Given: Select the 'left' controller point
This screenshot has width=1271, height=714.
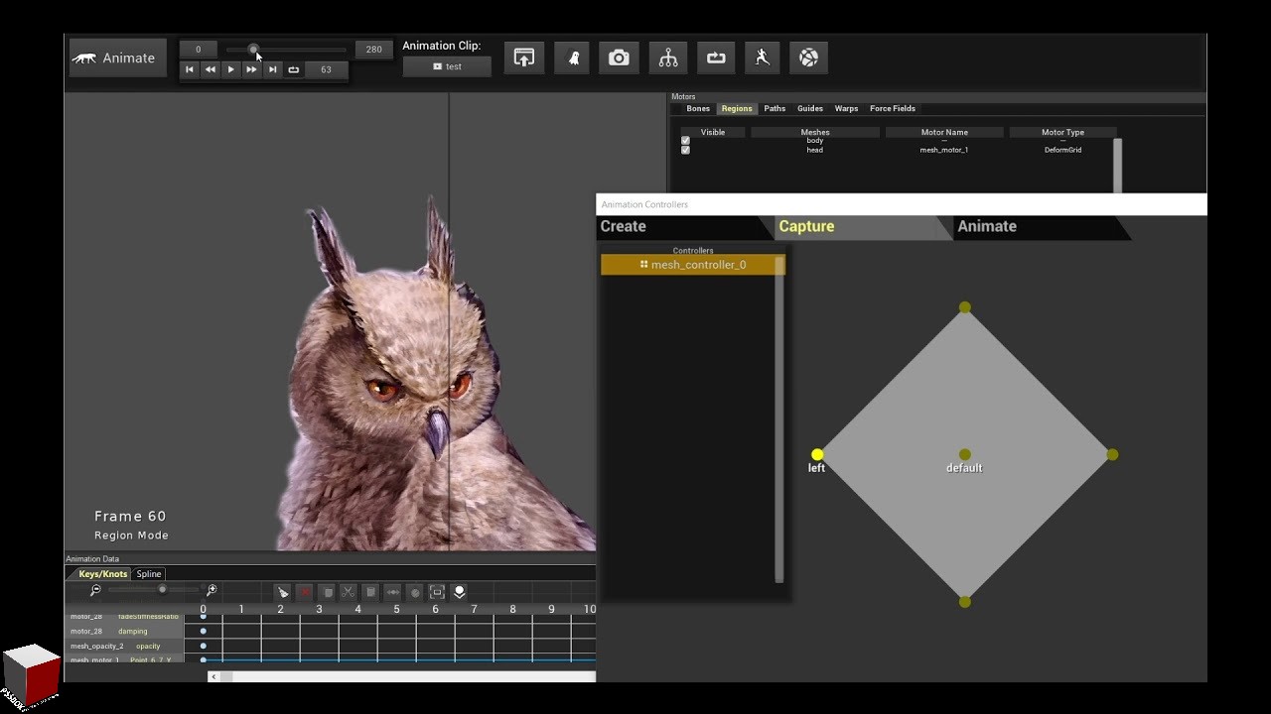Looking at the screenshot, I should (x=817, y=455).
